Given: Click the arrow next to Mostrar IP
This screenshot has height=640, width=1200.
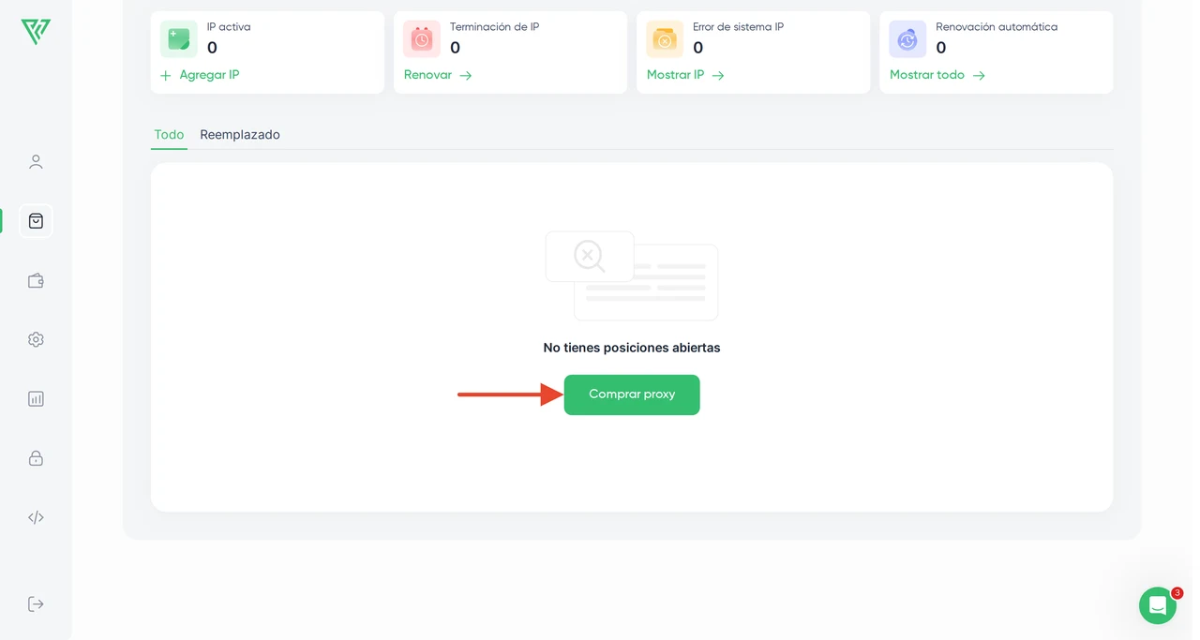Looking at the screenshot, I should (x=718, y=75).
